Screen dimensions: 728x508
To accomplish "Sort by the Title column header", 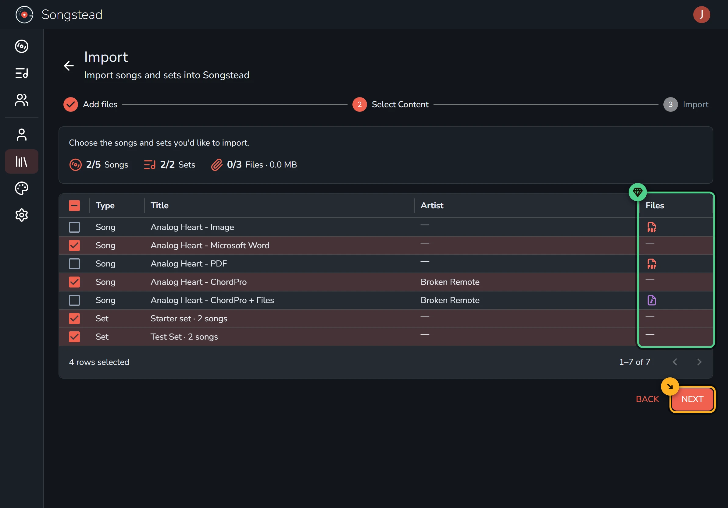I will coord(159,206).
